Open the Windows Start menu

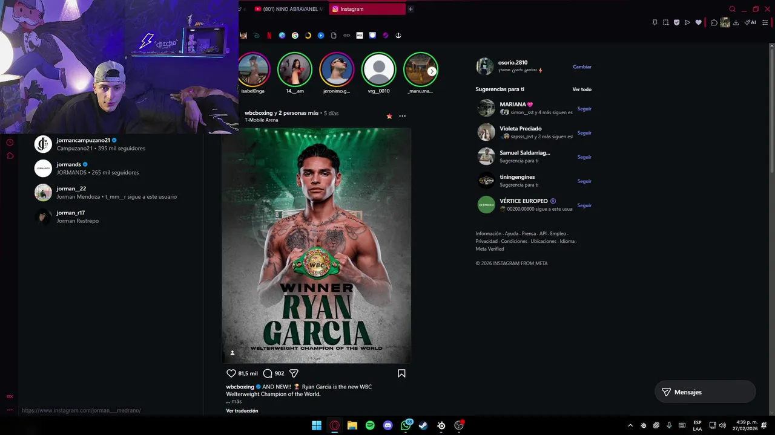coord(317,425)
